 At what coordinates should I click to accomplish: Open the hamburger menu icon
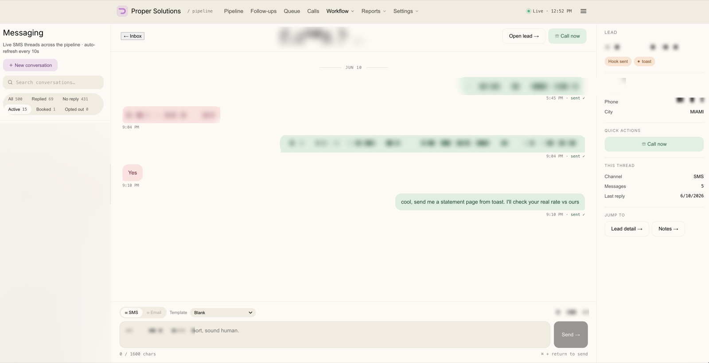pyautogui.click(x=583, y=11)
